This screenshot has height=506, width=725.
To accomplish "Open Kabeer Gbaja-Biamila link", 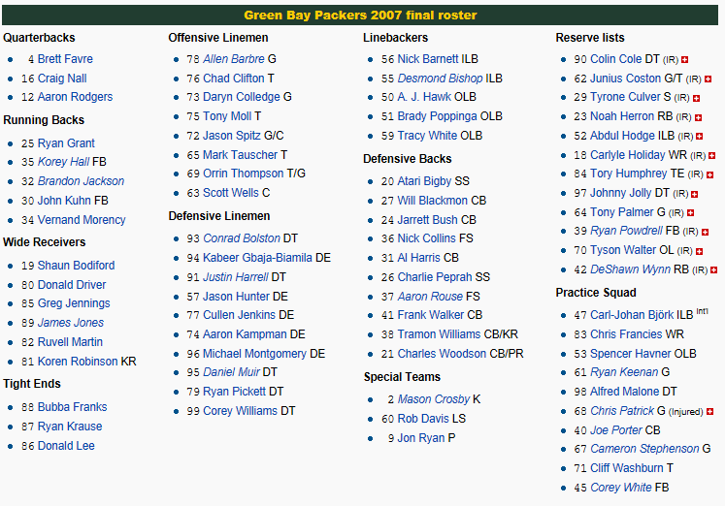I will coord(257,258).
